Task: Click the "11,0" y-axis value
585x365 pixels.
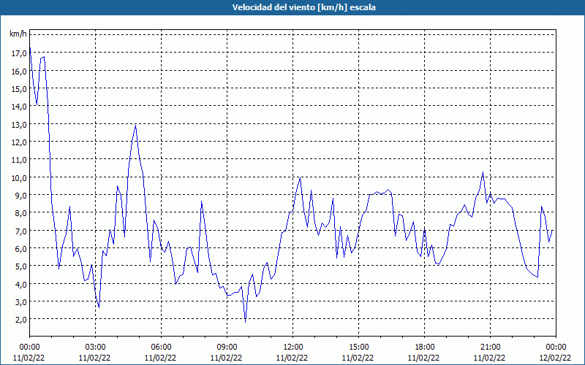Action: 20,160
